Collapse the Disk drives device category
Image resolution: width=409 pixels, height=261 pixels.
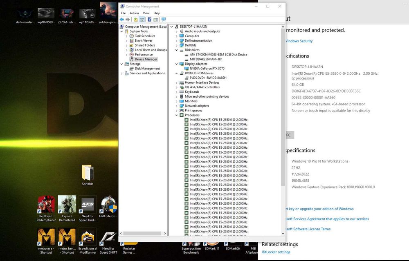tap(177, 50)
